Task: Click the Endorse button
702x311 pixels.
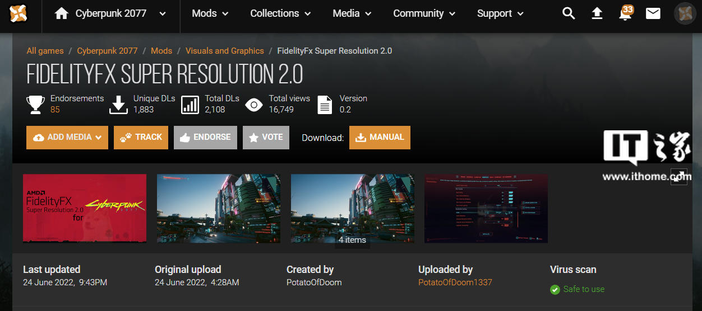Action: pyautogui.click(x=205, y=138)
